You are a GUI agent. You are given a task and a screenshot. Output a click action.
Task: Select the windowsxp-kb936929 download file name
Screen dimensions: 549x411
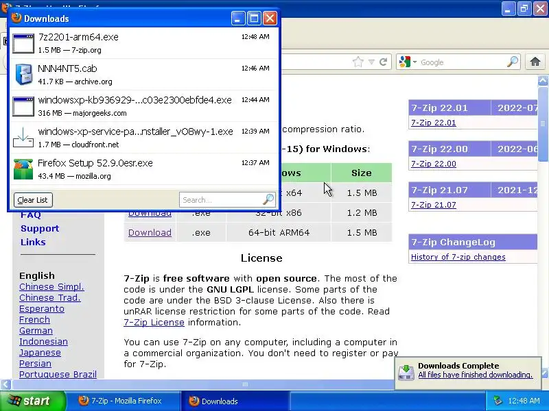point(135,100)
